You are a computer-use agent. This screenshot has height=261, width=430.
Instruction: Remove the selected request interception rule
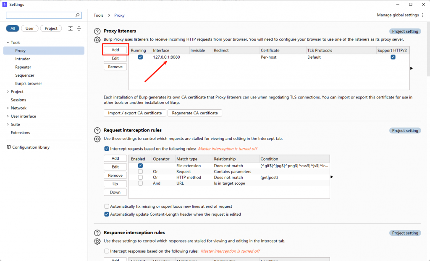[115, 176]
